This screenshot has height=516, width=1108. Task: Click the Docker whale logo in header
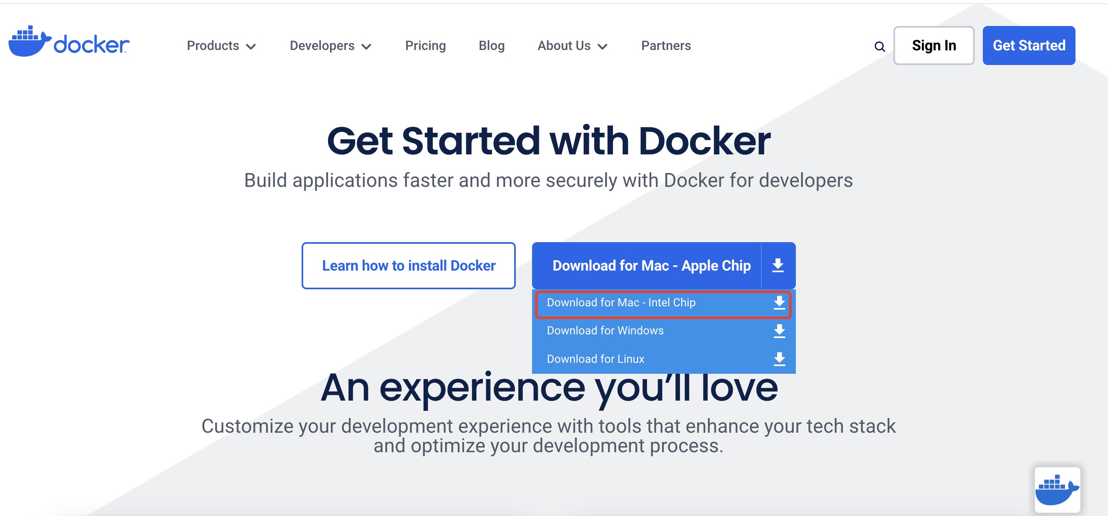click(69, 41)
